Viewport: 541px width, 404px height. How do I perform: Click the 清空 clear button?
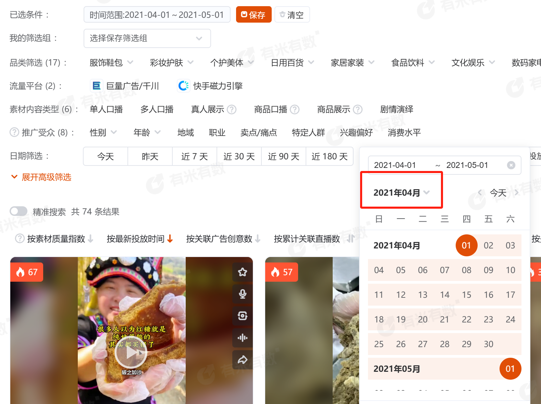[x=292, y=15]
